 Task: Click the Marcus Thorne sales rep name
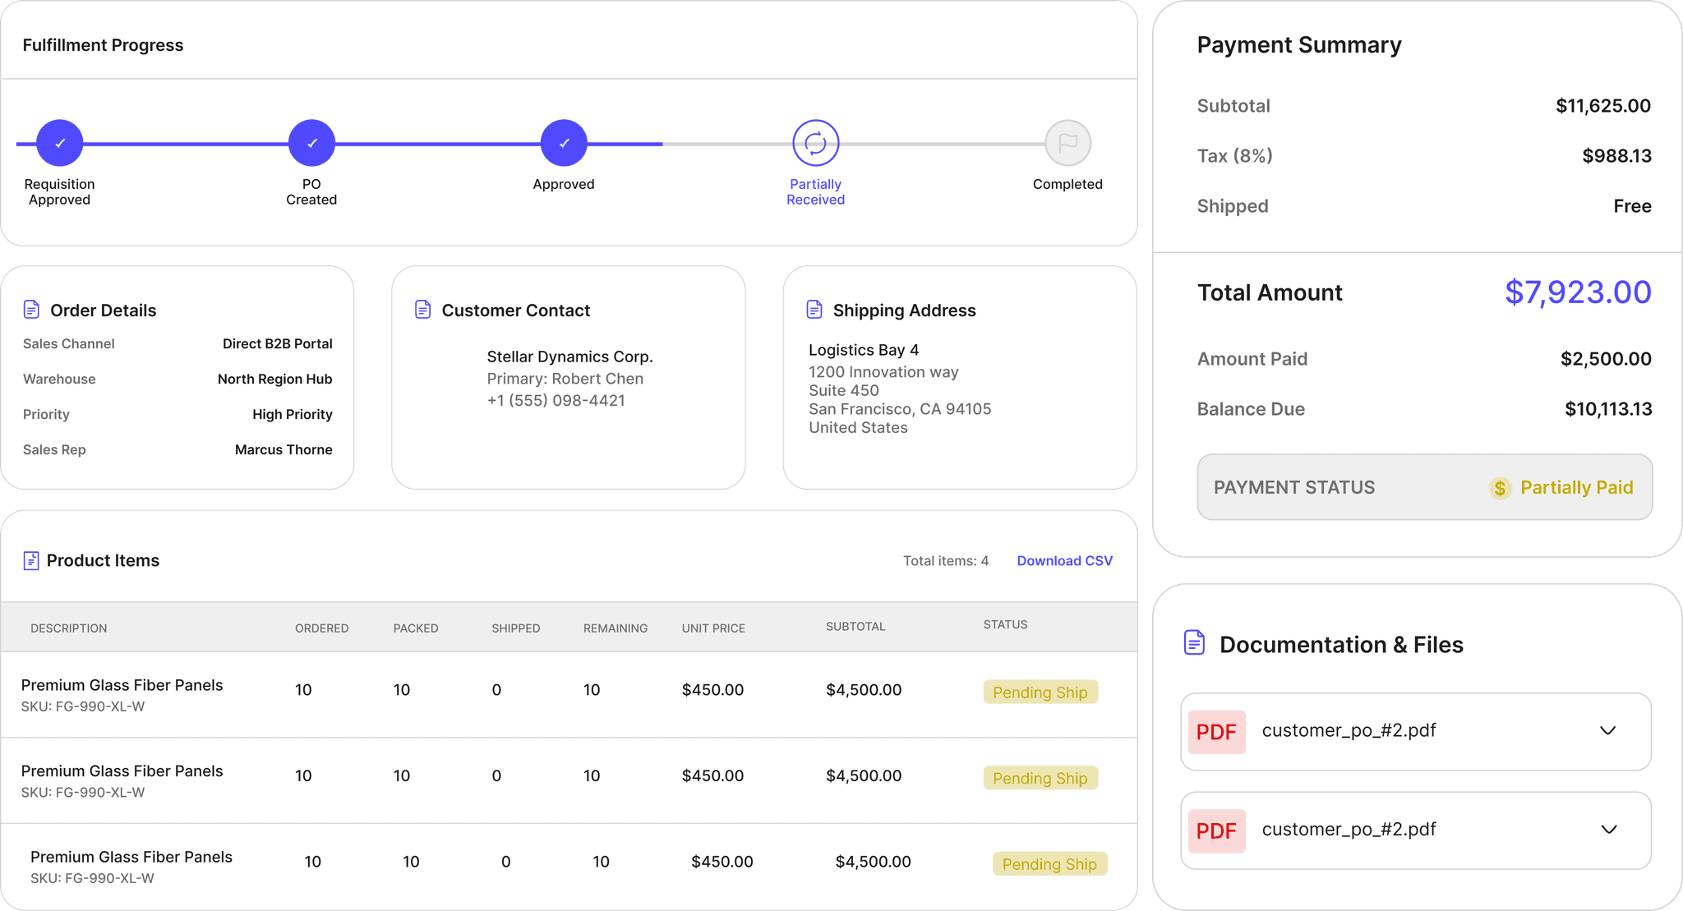[x=284, y=449]
